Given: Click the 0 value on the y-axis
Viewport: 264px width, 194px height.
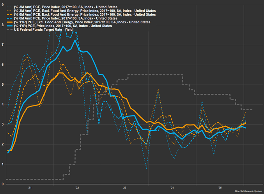Looking at the screenshot, I should pyautogui.click(x=3, y=184).
